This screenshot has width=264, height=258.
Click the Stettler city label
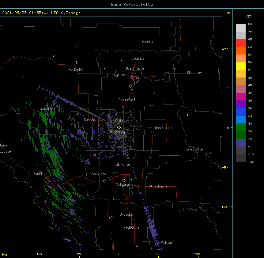(194, 73)
